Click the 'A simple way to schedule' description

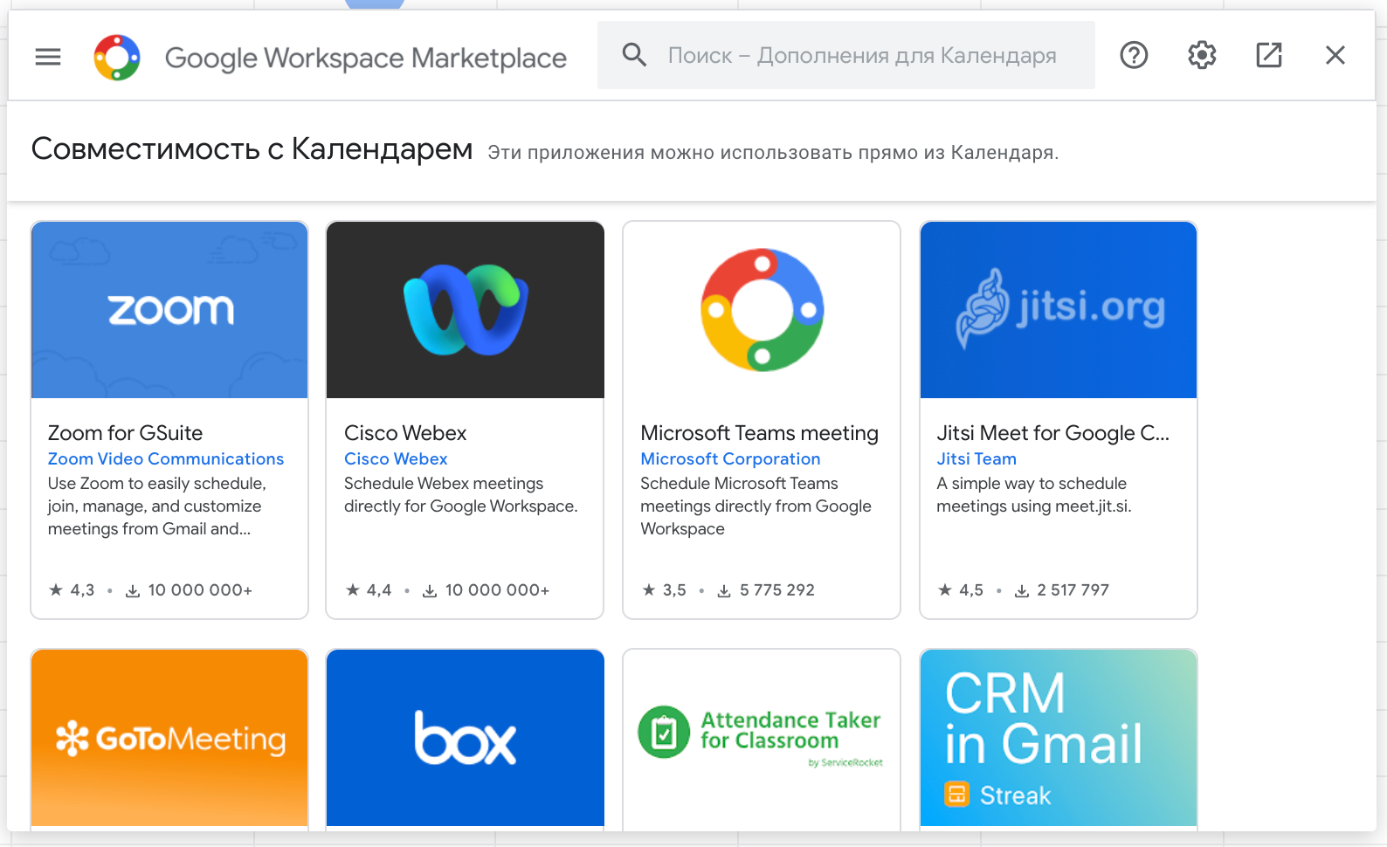point(1034,495)
